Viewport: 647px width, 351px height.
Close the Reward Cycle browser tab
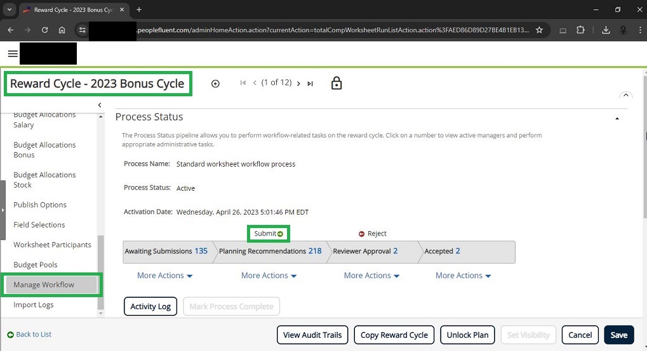click(x=122, y=10)
